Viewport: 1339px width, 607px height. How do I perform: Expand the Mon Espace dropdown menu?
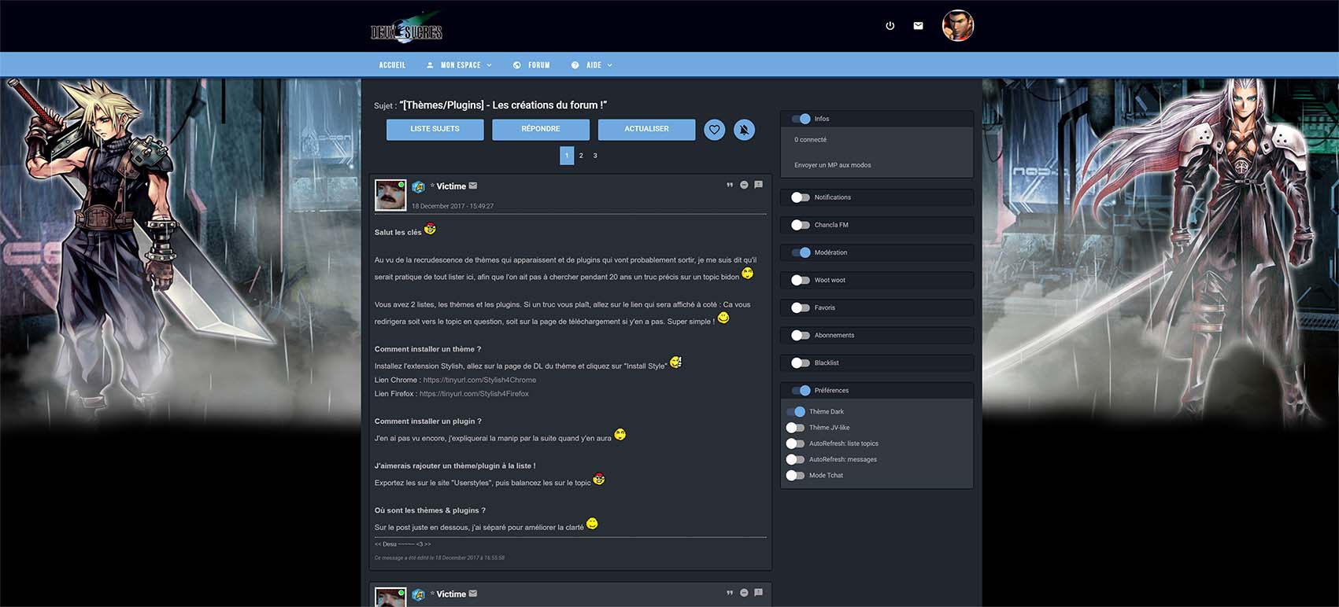459,65
